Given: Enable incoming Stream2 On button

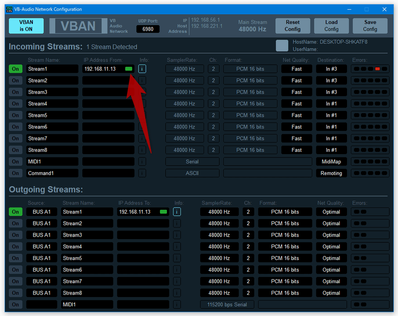Looking at the screenshot, I should pyautogui.click(x=15, y=80).
